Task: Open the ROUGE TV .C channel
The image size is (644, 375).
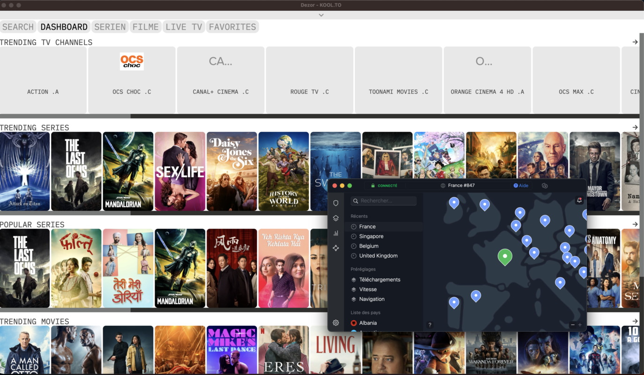Action: (x=309, y=80)
